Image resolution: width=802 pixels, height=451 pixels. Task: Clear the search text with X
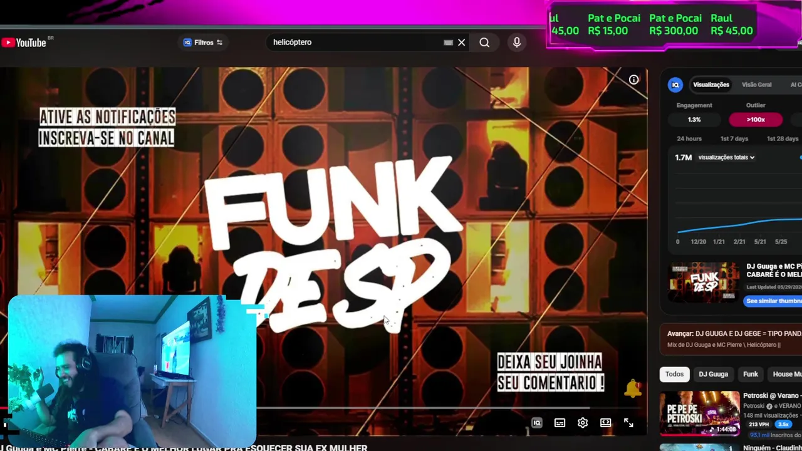(x=462, y=43)
